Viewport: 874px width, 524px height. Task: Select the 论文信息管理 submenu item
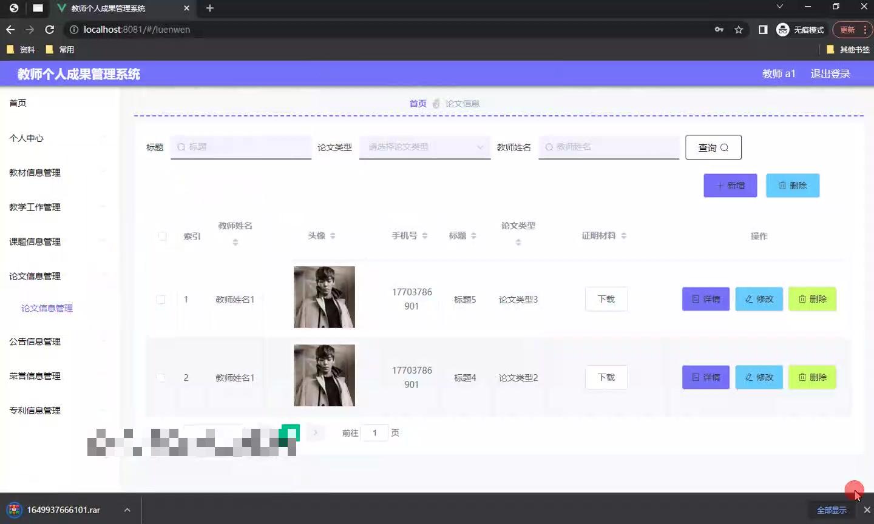pos(47,308)
